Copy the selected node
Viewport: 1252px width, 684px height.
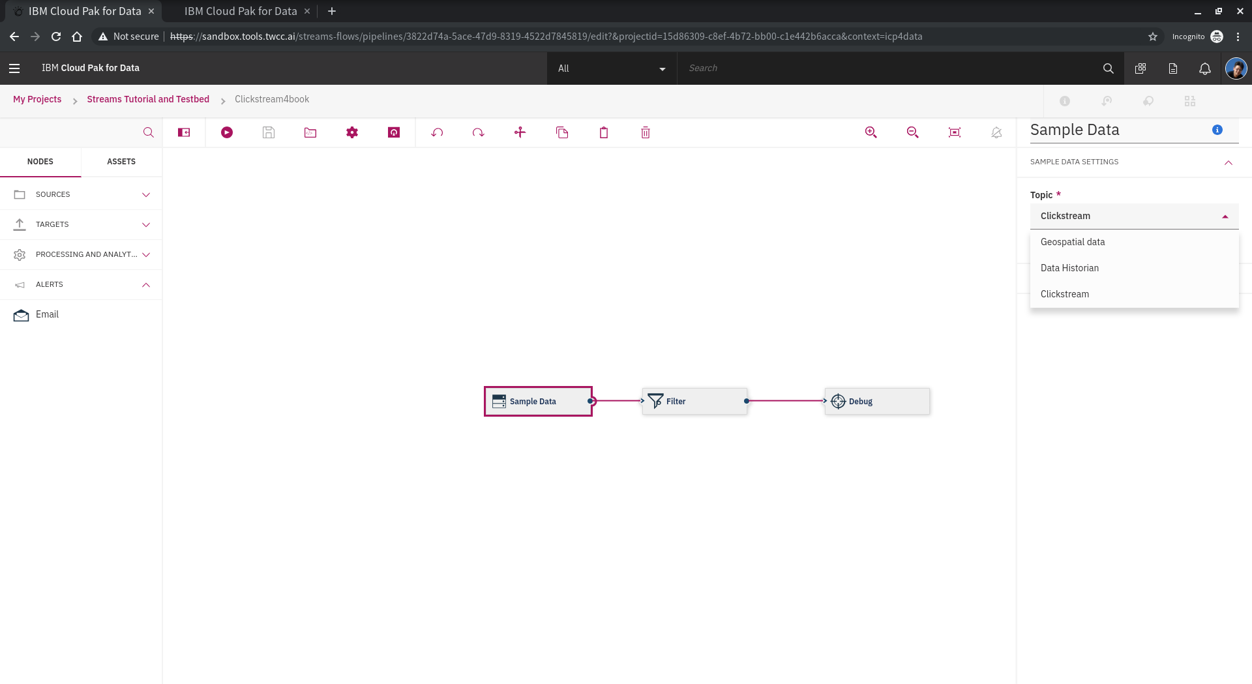click(x=562, y=132)
